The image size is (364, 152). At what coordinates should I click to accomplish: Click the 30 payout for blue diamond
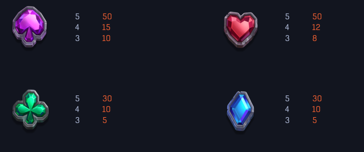[x=317, y=99]
